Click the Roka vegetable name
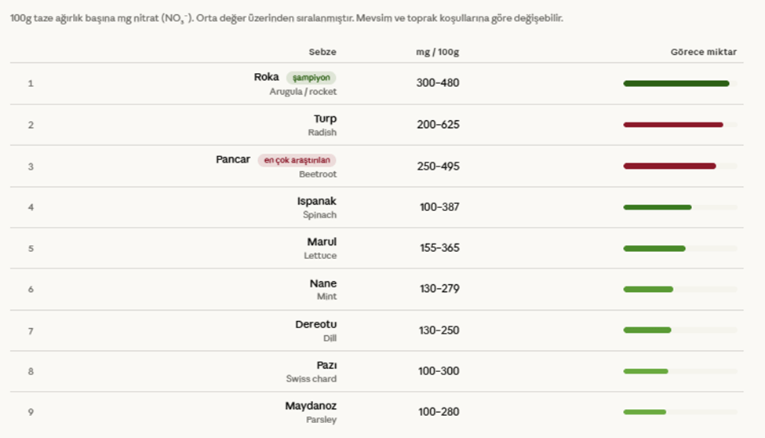This screenshot has height=438, width=765. [266, 77]
